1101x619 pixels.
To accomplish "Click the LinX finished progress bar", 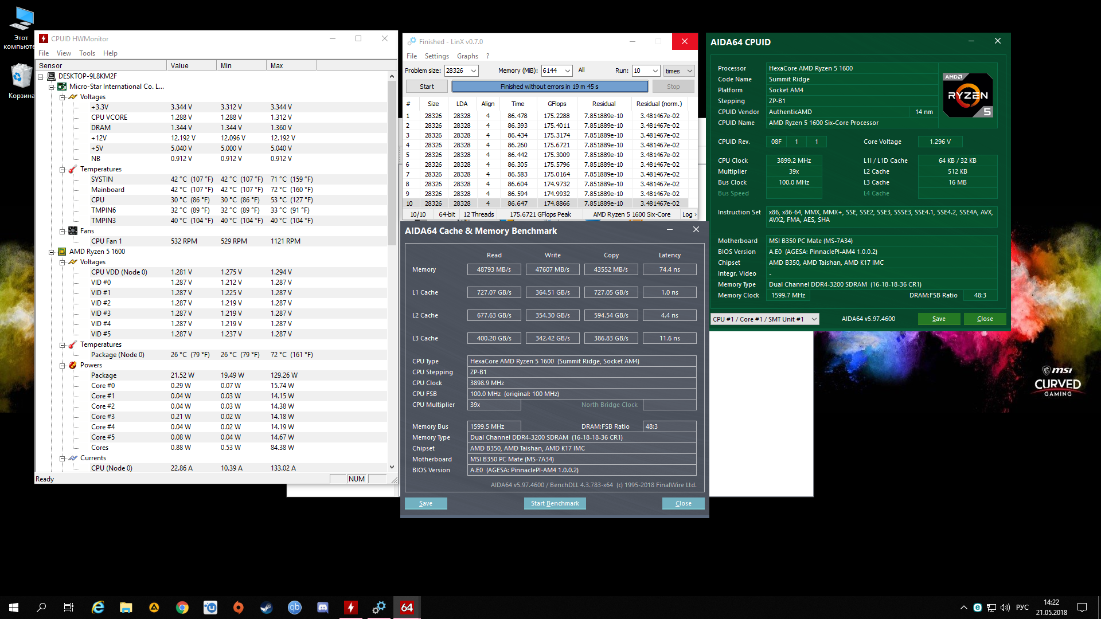I will coord(549,87).
